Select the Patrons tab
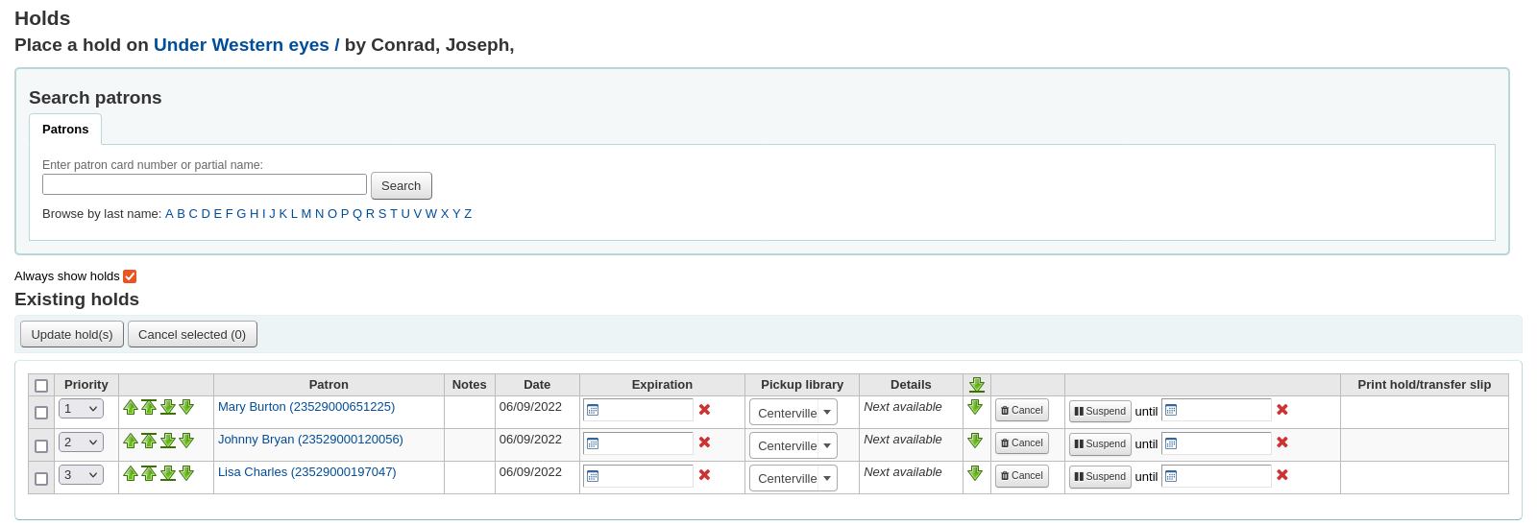The height and width of the screenshot is (526, 1537). pyautogui.click(x=65, y=130)
